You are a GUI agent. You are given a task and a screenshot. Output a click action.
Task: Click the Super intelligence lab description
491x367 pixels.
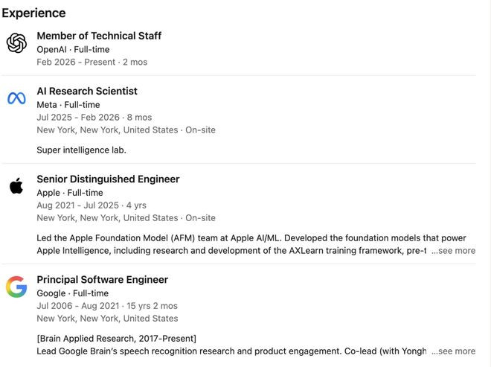point(81,150)
